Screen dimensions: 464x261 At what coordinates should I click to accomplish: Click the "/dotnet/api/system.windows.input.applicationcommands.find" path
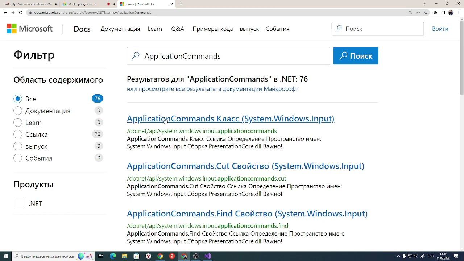(207, 226)
